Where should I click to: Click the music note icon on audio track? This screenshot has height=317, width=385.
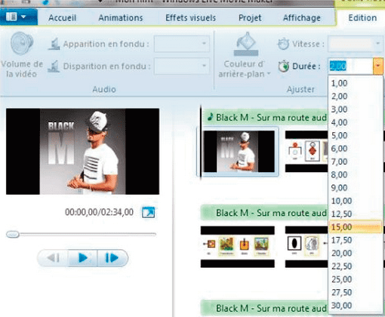[210, 117]
